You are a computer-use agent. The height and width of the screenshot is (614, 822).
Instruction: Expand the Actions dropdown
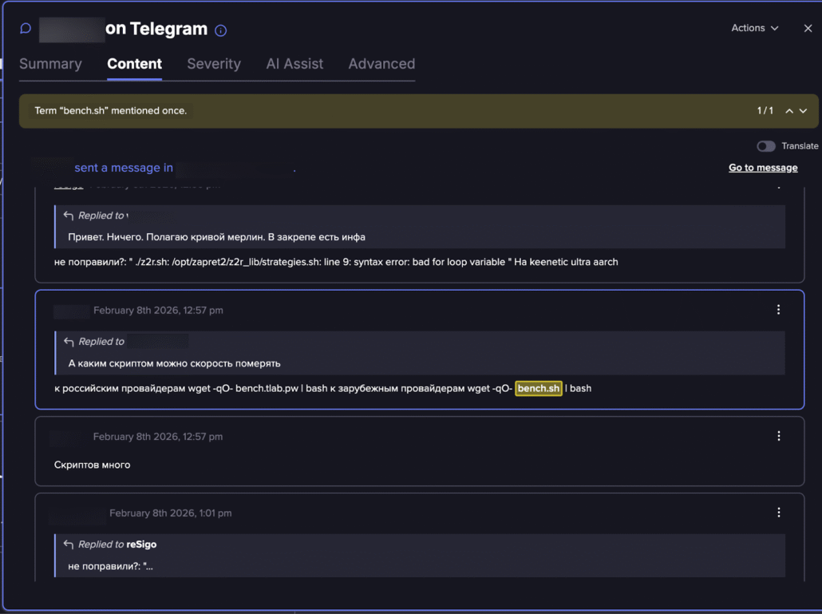pos(754,28)
